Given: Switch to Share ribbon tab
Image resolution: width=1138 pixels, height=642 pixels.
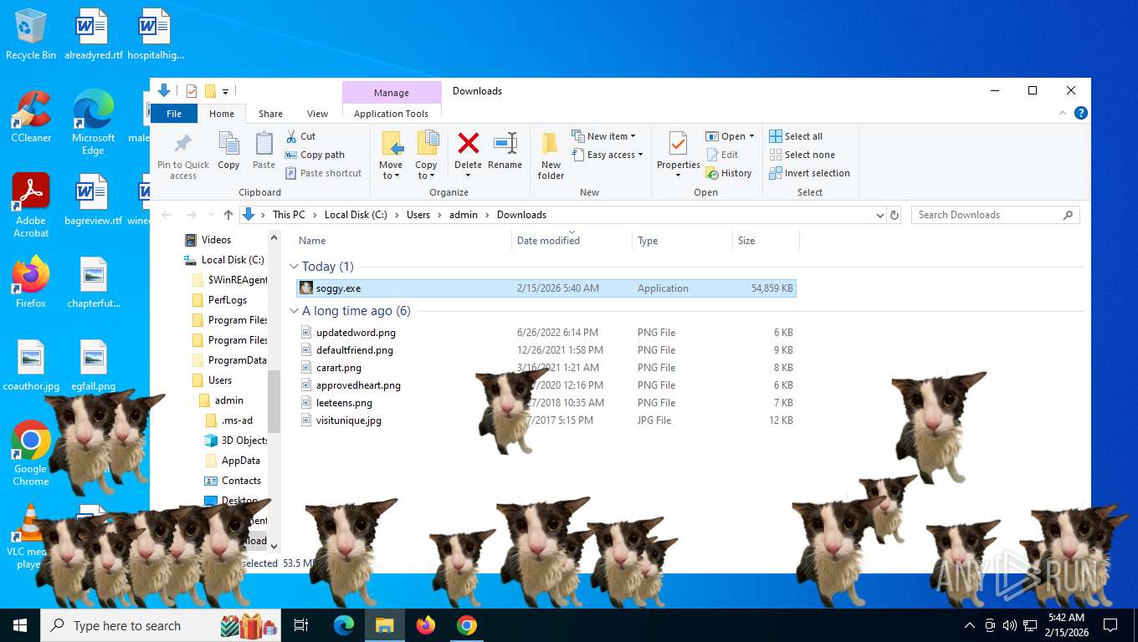Looking at the screenshot, I should tap(270, 114).
